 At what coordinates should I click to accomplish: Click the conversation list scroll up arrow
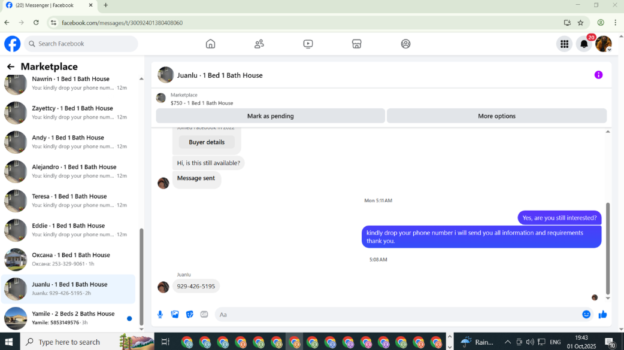click(x=141, y=79)
